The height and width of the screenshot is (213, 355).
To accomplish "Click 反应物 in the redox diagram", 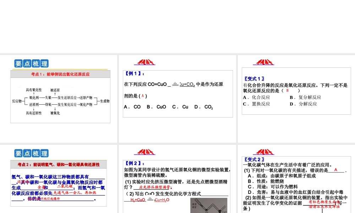I will (17, 101).
